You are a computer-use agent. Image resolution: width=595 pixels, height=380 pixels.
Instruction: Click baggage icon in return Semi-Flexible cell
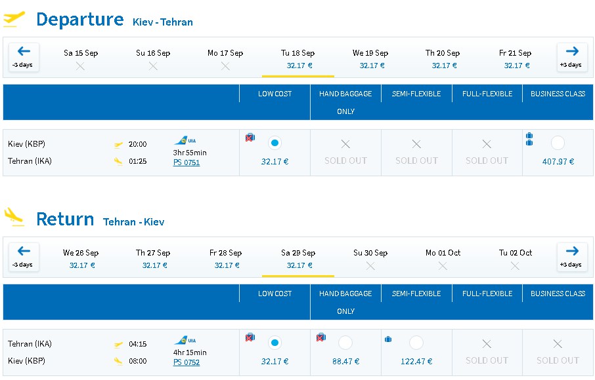tap(388, 339)
